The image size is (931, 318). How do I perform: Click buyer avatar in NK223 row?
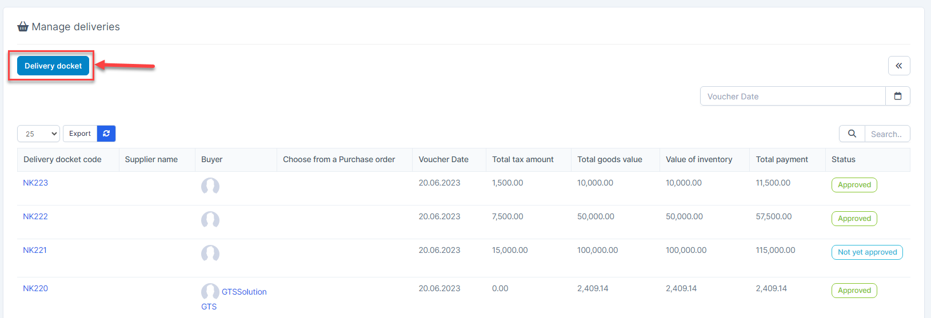coord(210,186)
